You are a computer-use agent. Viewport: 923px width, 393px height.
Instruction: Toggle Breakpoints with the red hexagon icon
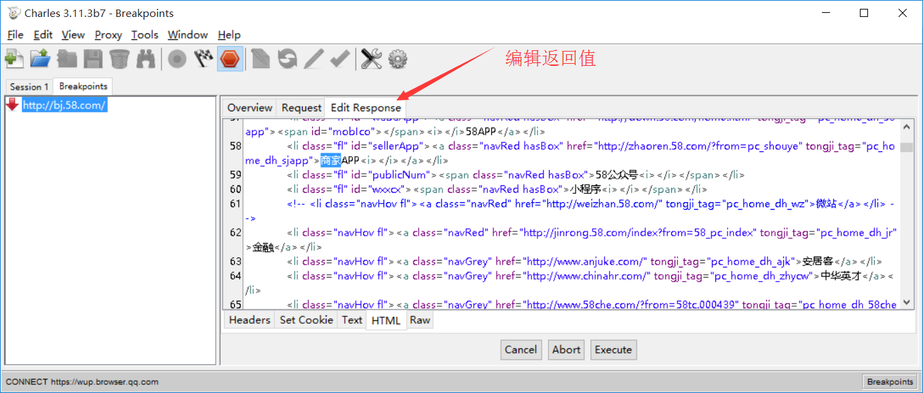(x=230, y=59)
